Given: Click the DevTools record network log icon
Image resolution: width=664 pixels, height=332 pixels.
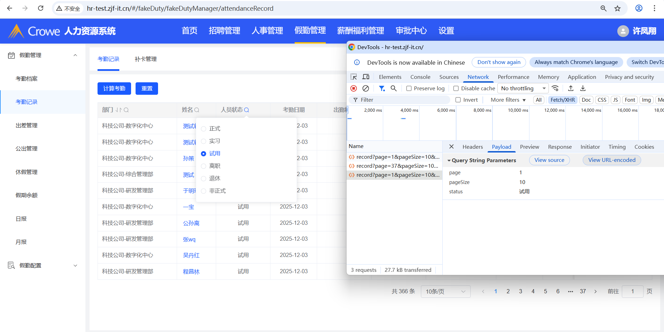Looking at the screenshot, I should coord(353,89).
